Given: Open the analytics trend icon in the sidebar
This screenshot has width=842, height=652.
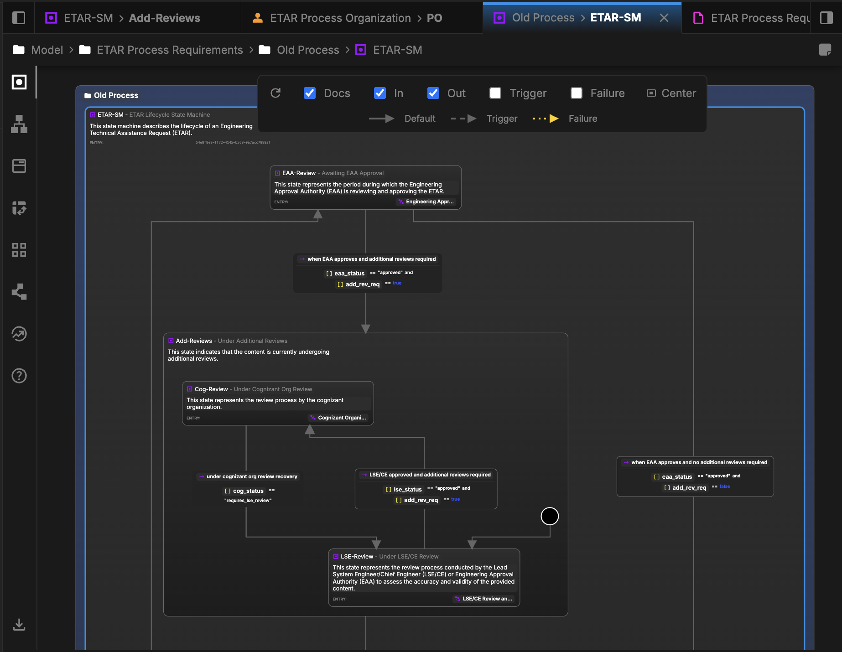Looking at the screenshot, I should pyautogui.click(x=19, y=334).
